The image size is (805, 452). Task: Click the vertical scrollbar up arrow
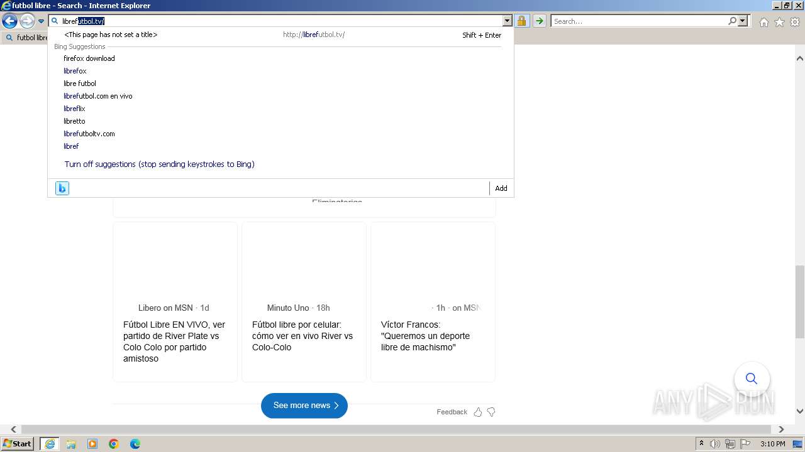[800, 58]
